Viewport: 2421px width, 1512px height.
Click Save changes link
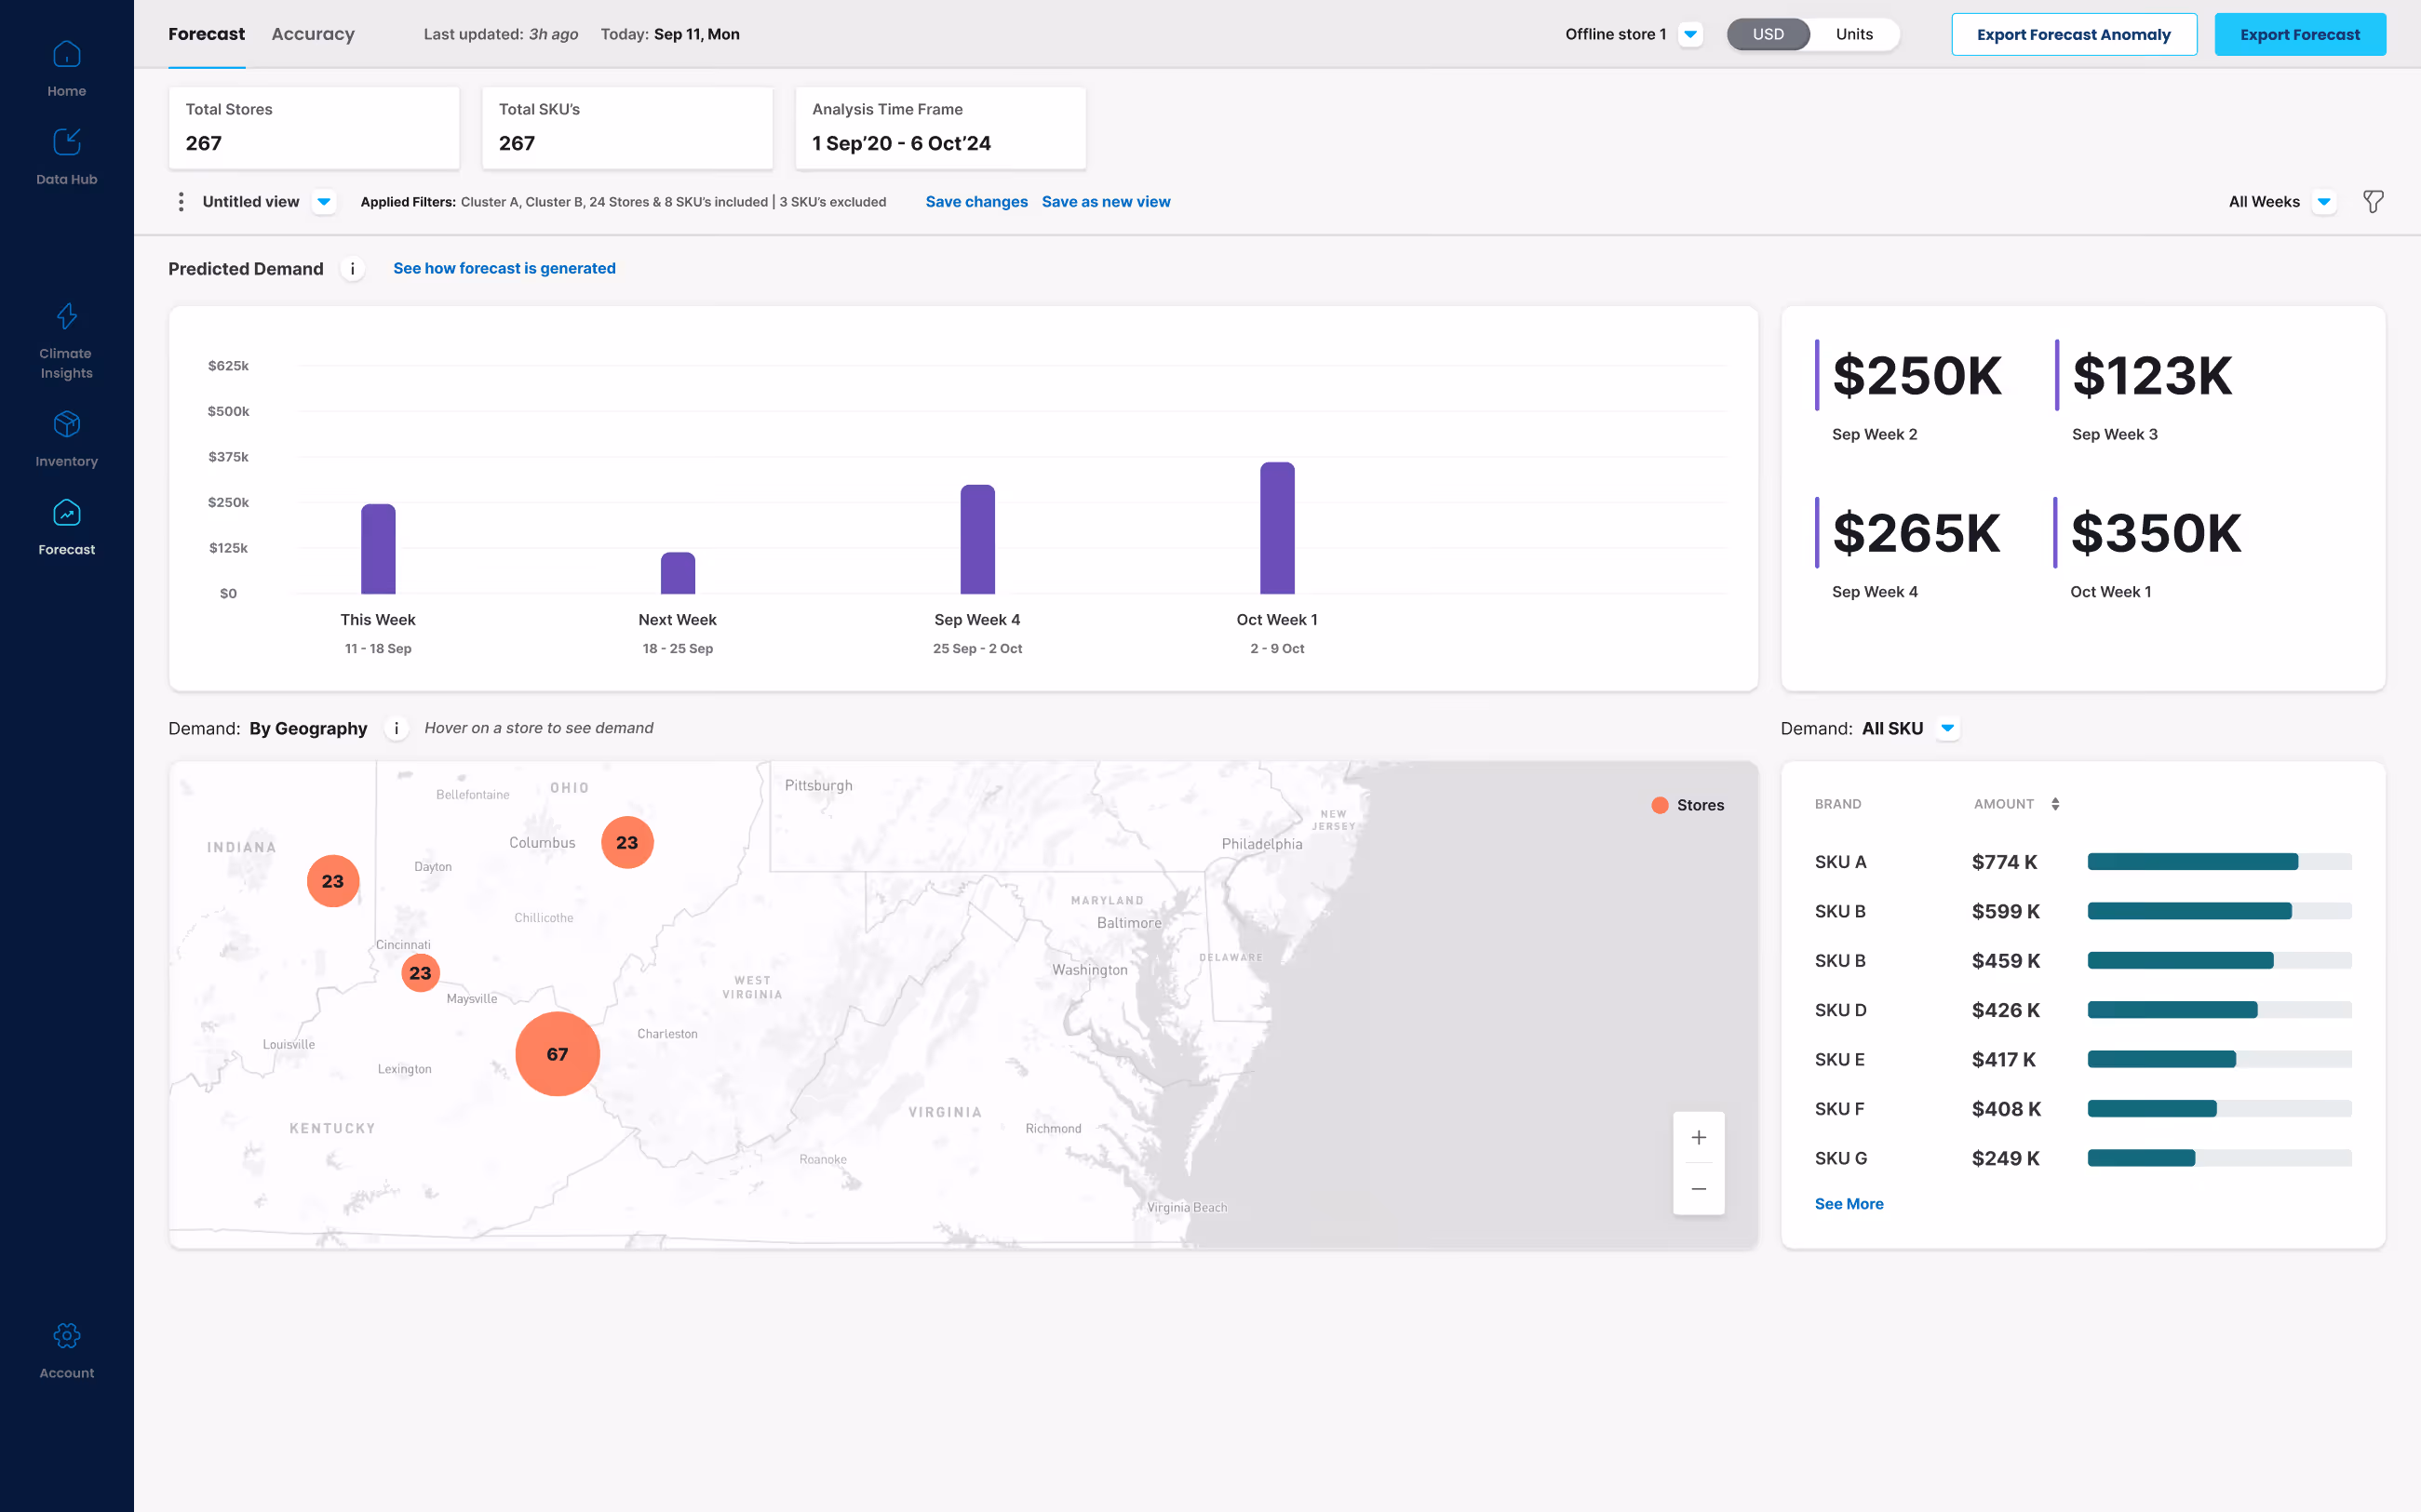pyautogui.click(x=976, y=202)
